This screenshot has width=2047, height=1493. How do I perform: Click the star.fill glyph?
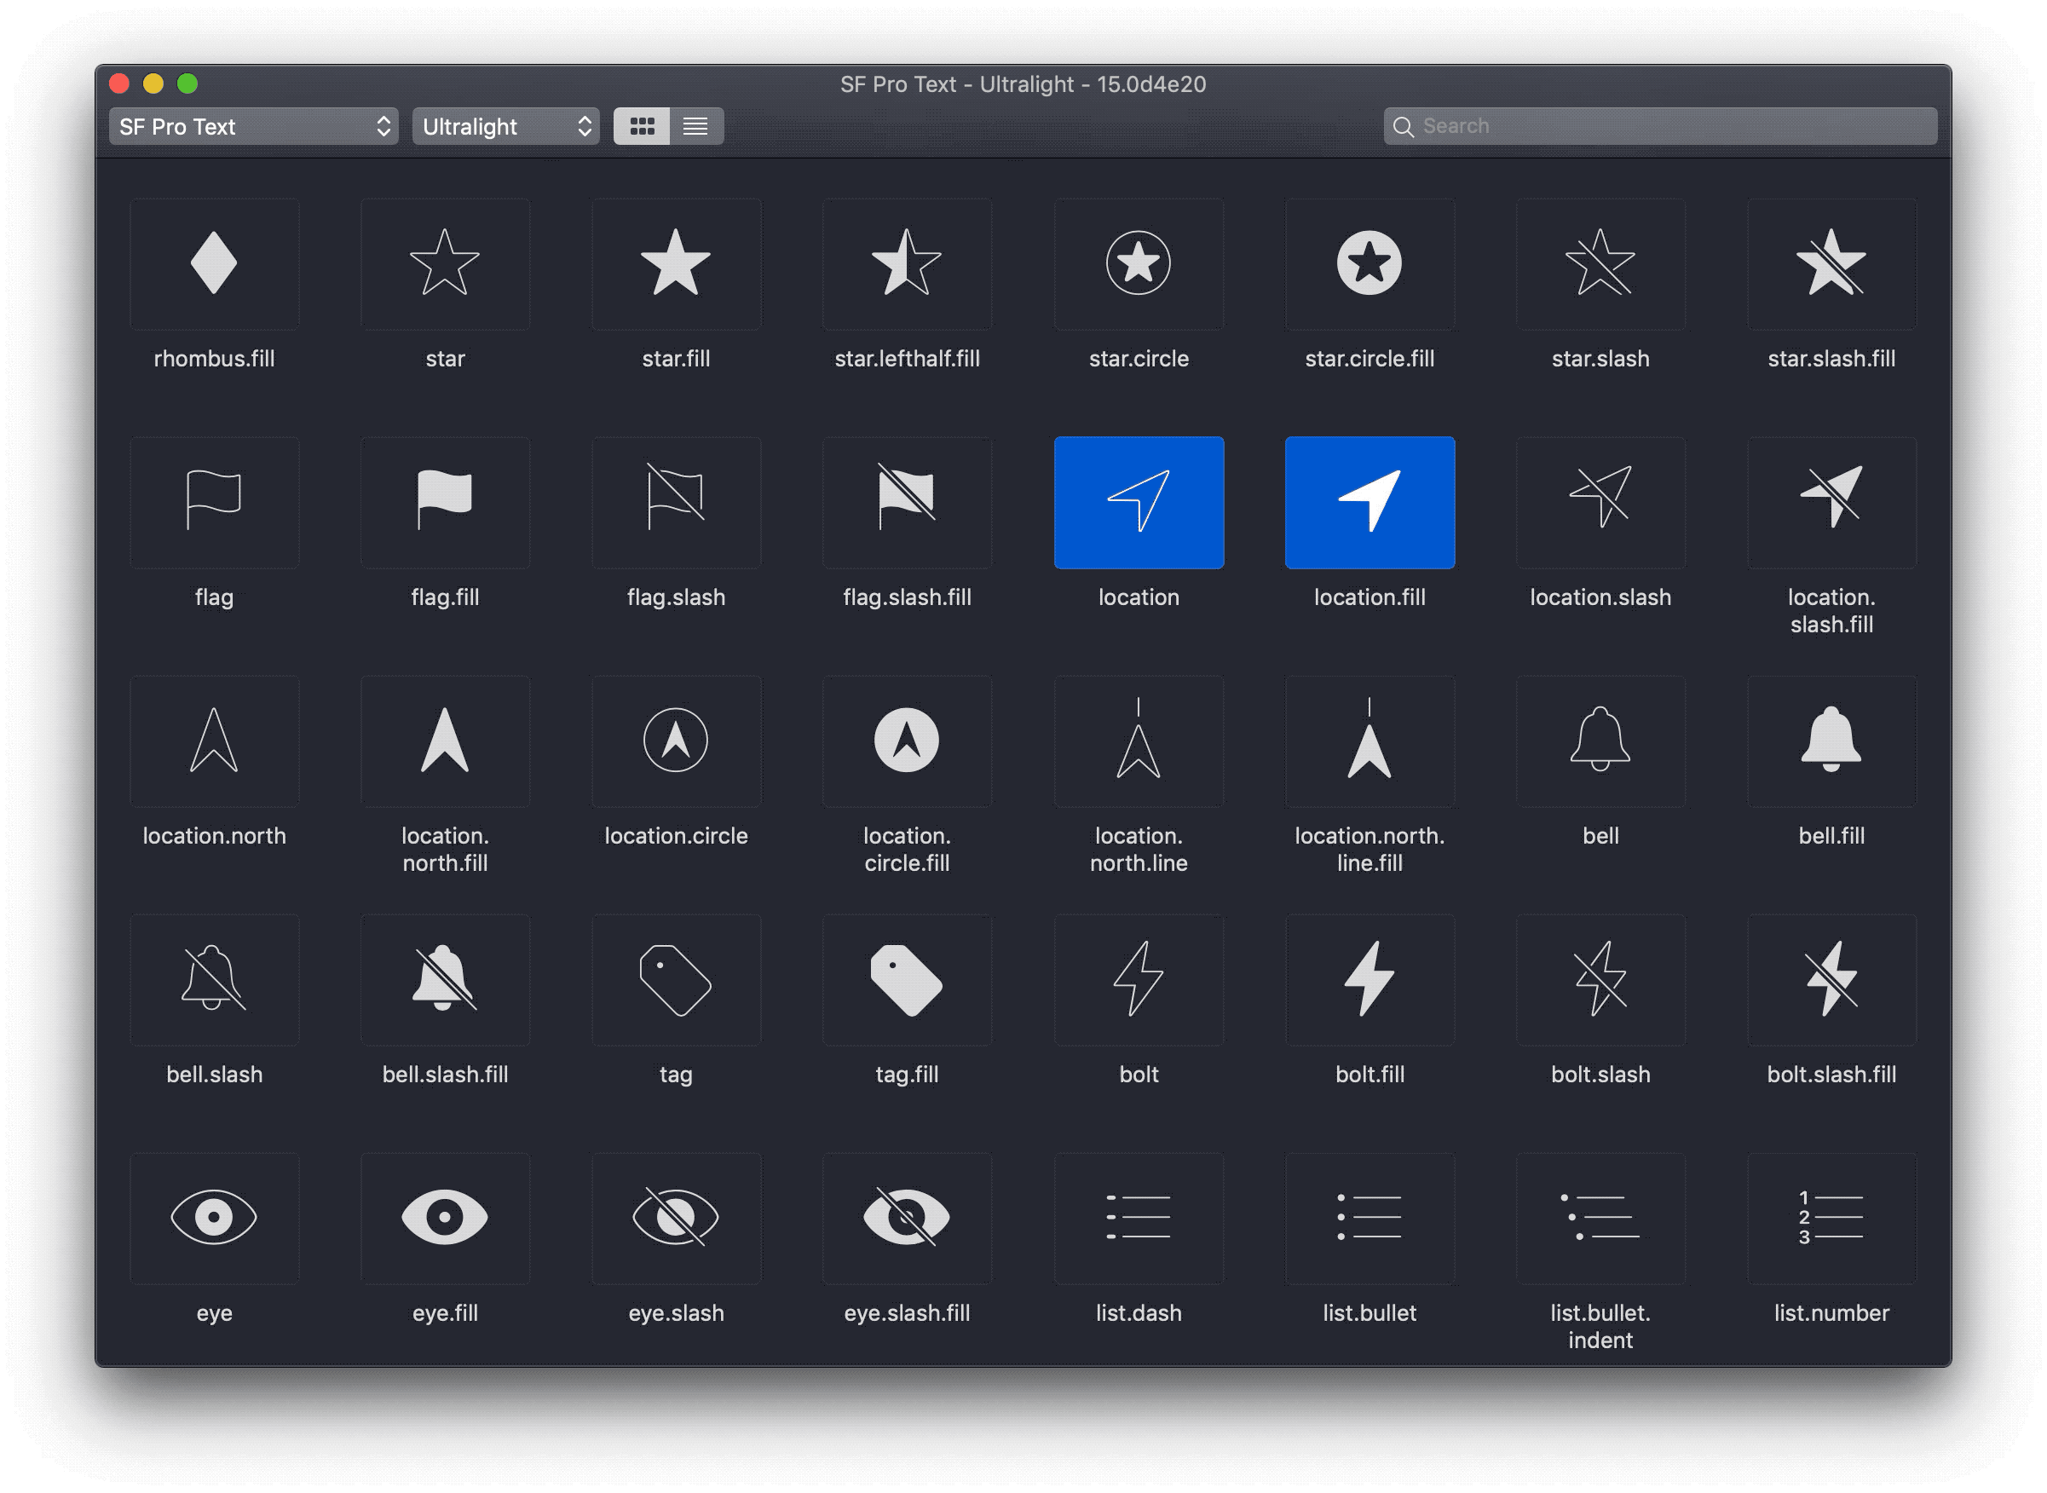676,264
